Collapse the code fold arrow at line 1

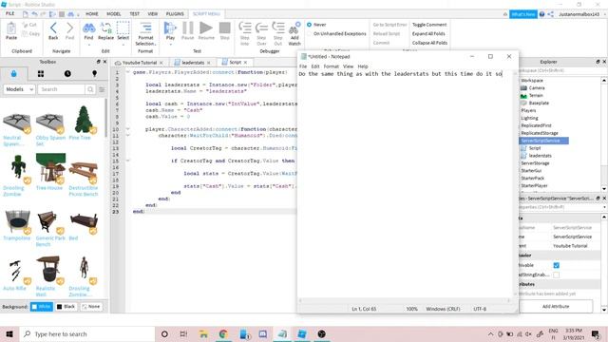pyautogui.click(x=127, y=72)
